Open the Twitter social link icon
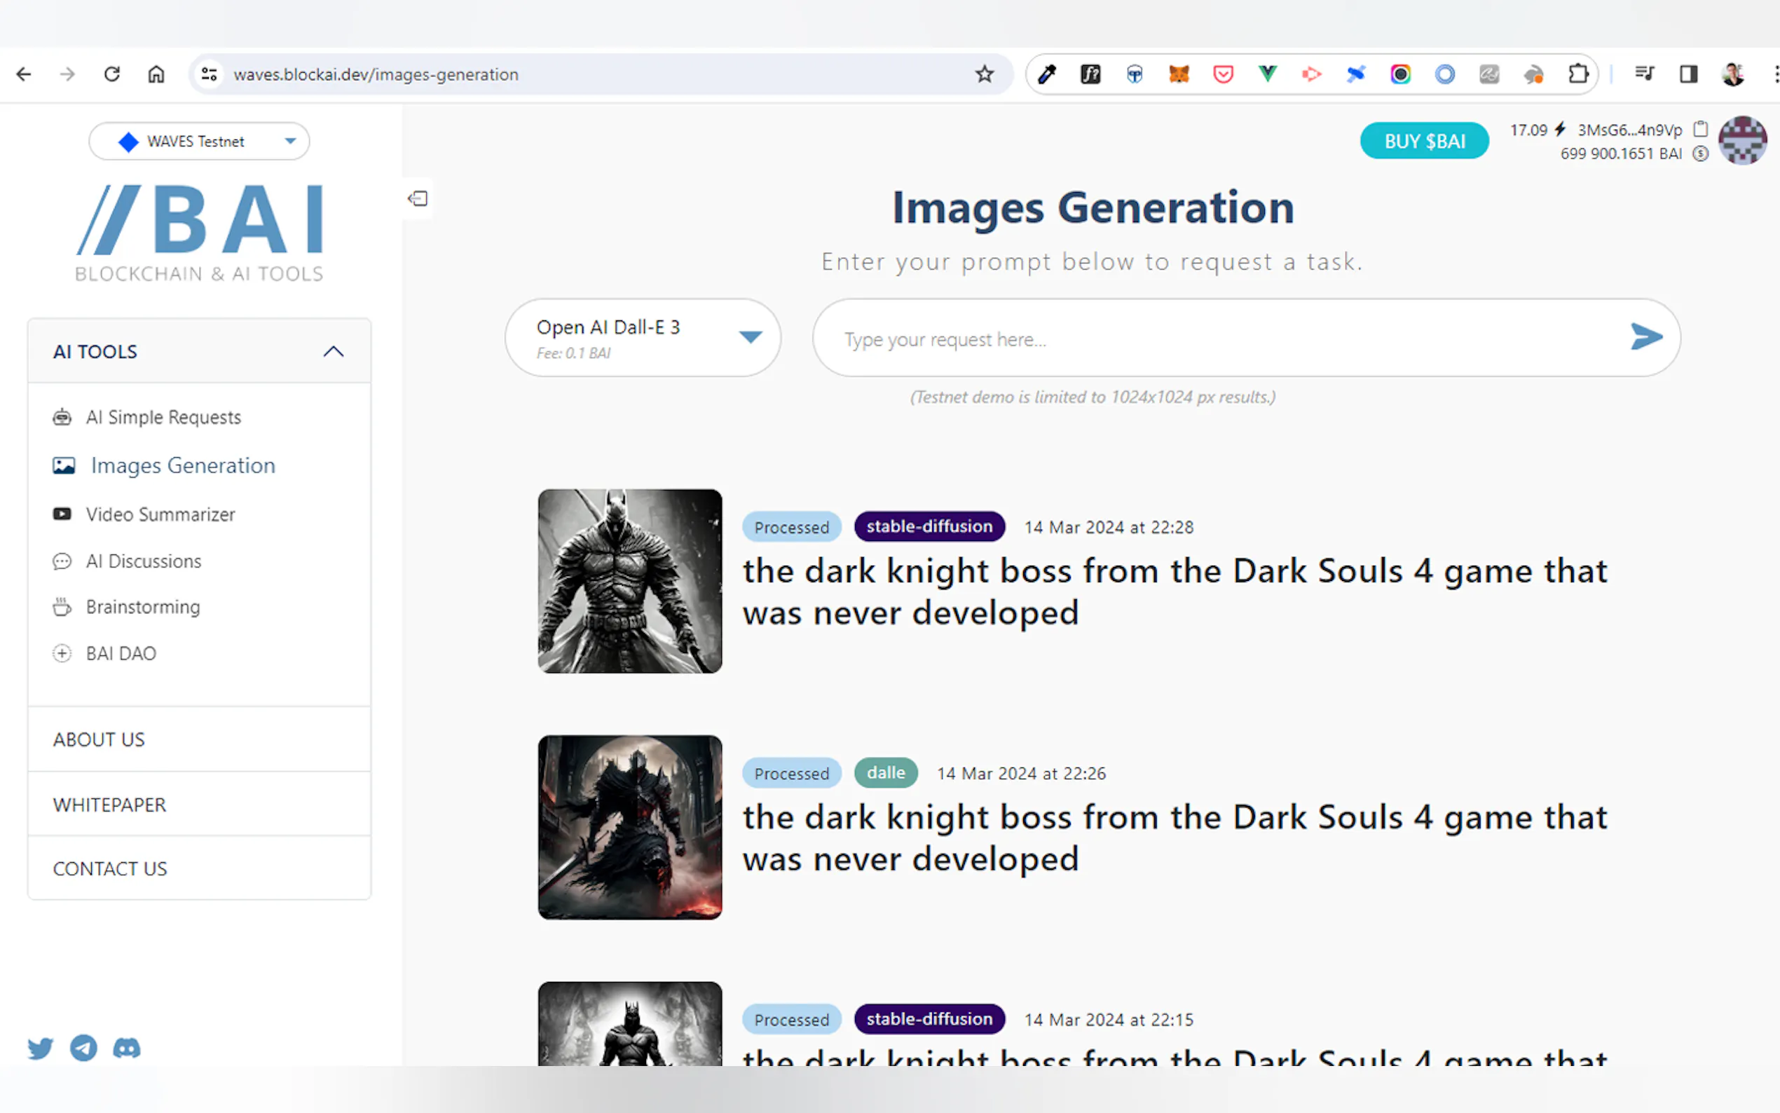The height and width of the screenshot is (1113, 1780). (x=41, y=1048)
